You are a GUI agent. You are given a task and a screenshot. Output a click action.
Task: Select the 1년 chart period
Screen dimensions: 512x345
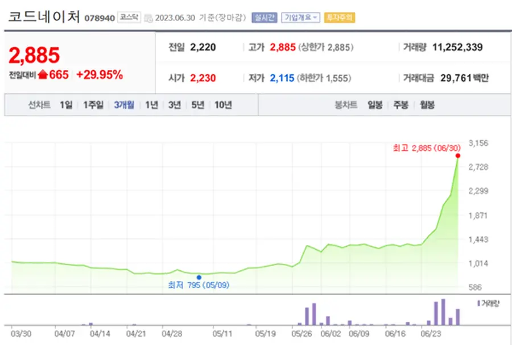point(150,105)
